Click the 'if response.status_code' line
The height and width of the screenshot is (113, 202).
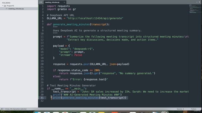click(x=76, y=70)
